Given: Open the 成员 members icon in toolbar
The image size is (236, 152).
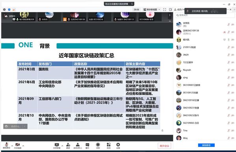Looking at the screenshot, I should click(x=78, y=146).
